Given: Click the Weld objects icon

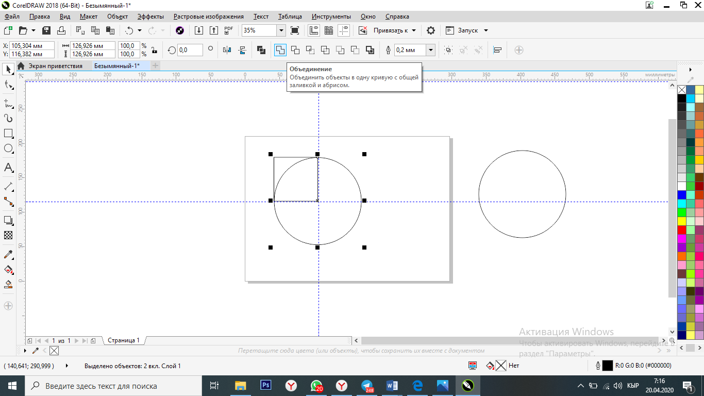Looking at the screenshot, I should coord(280,50).
